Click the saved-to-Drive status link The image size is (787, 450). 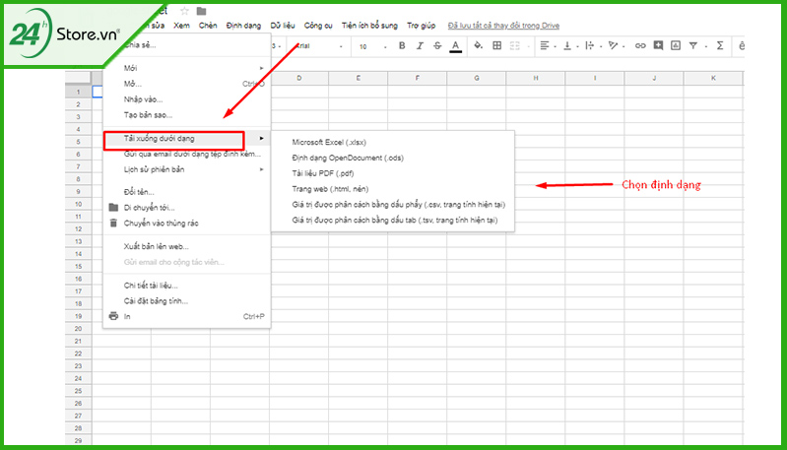click(503, 25)
